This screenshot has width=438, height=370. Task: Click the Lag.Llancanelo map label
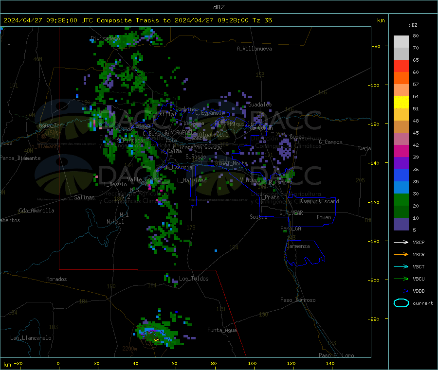(31, 338)
